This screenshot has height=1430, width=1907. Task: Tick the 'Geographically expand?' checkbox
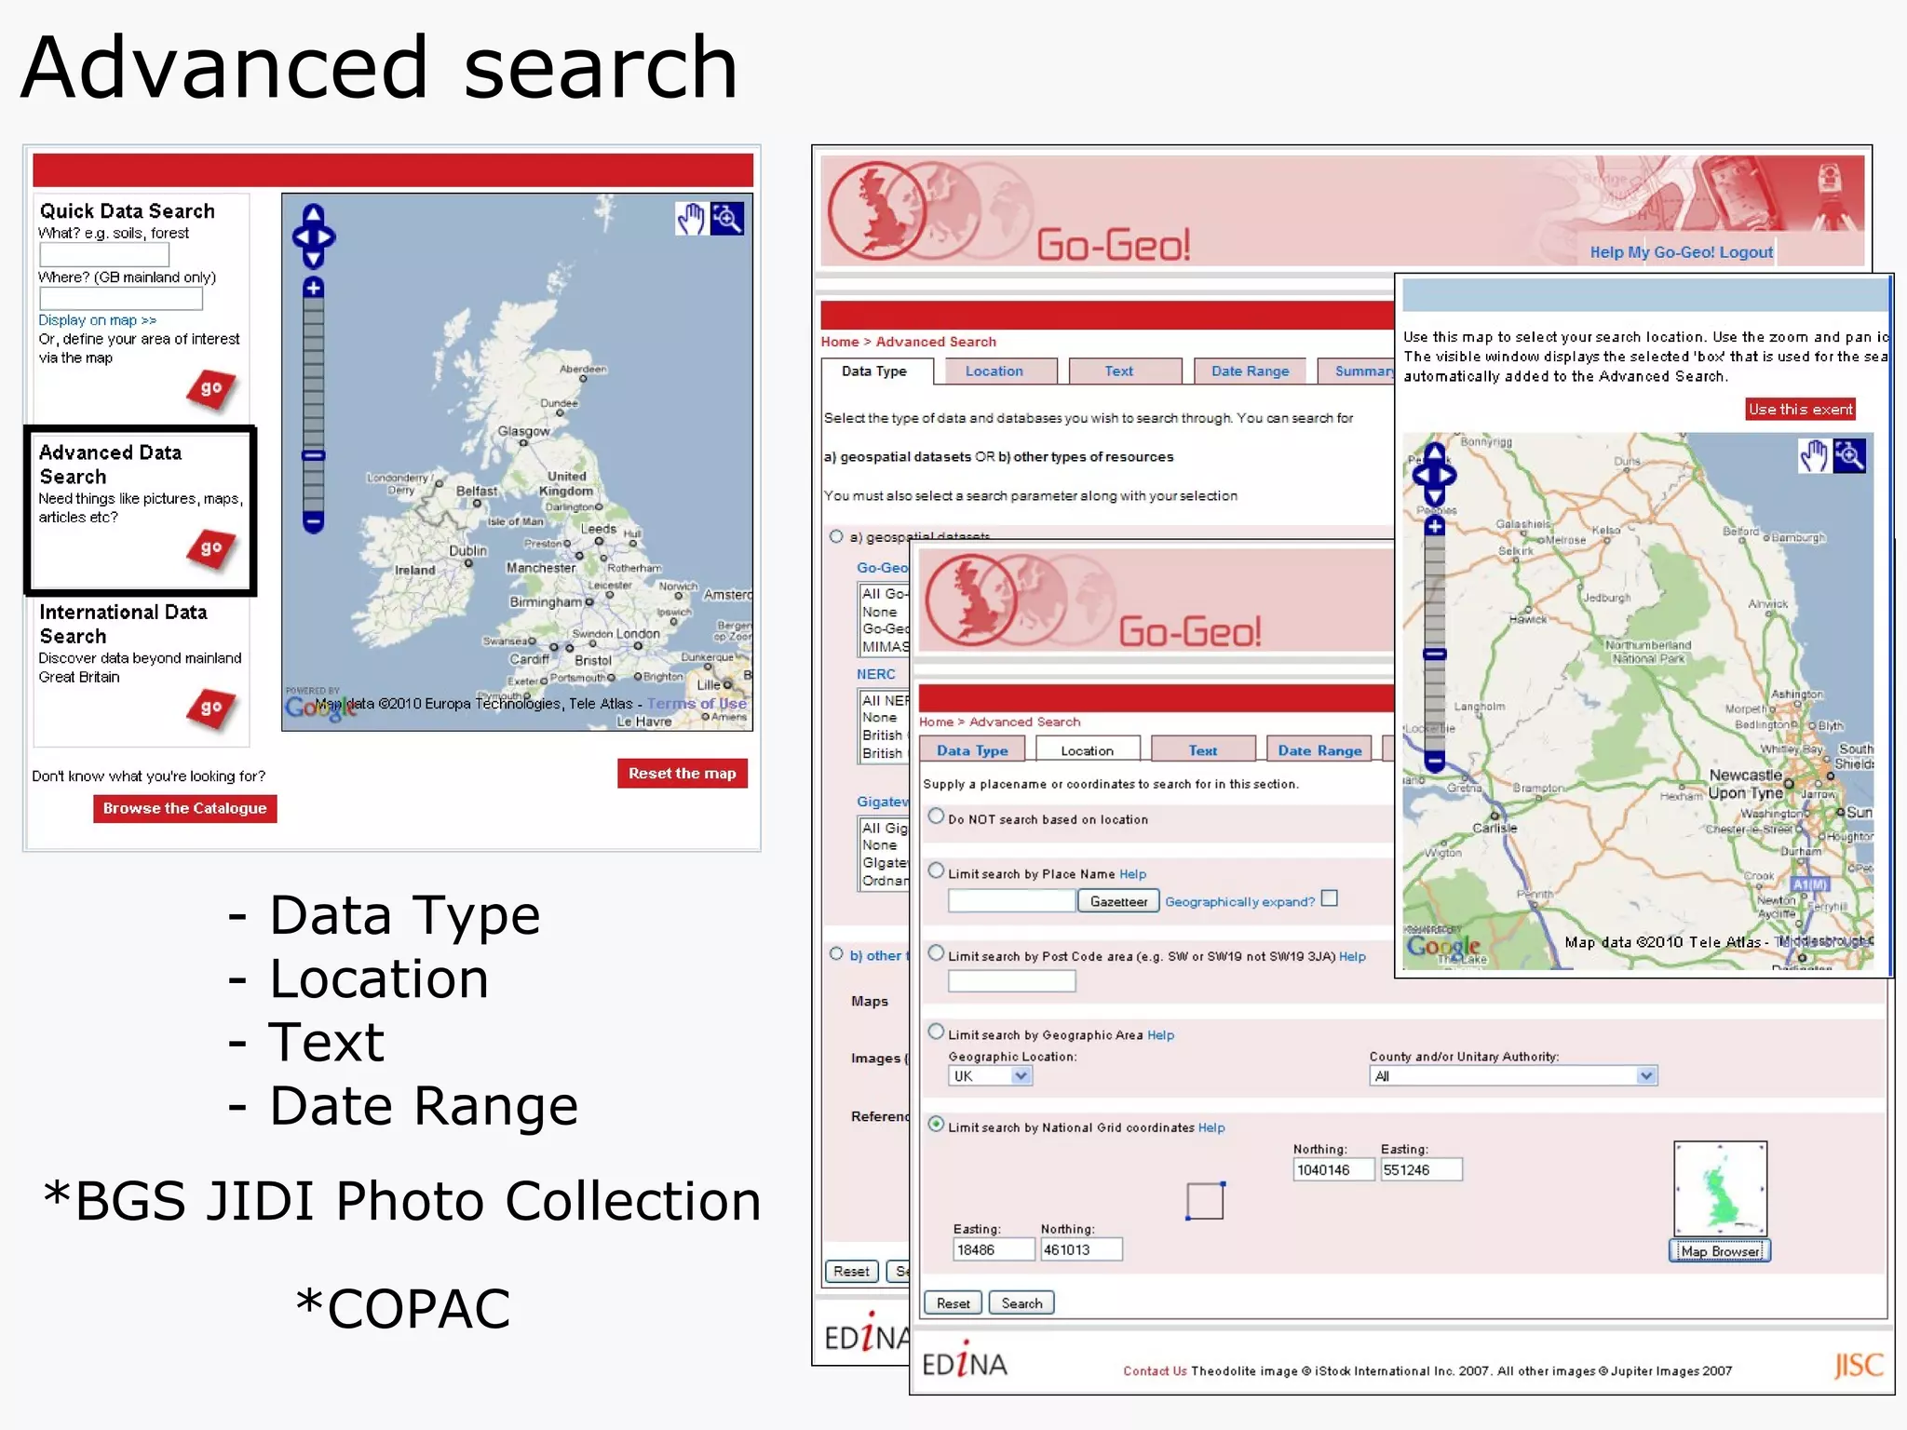pyautogui.click(x=1330, y=898)
